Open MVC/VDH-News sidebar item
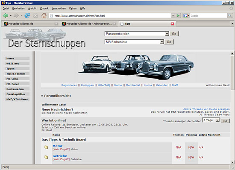Screen dimensions: 235x170 tap(17, 99)
